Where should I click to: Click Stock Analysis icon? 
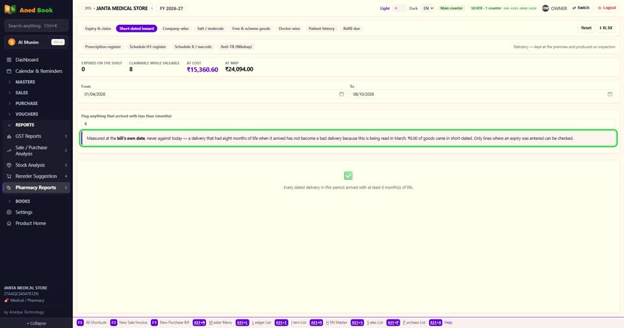(x=8, y=165)
